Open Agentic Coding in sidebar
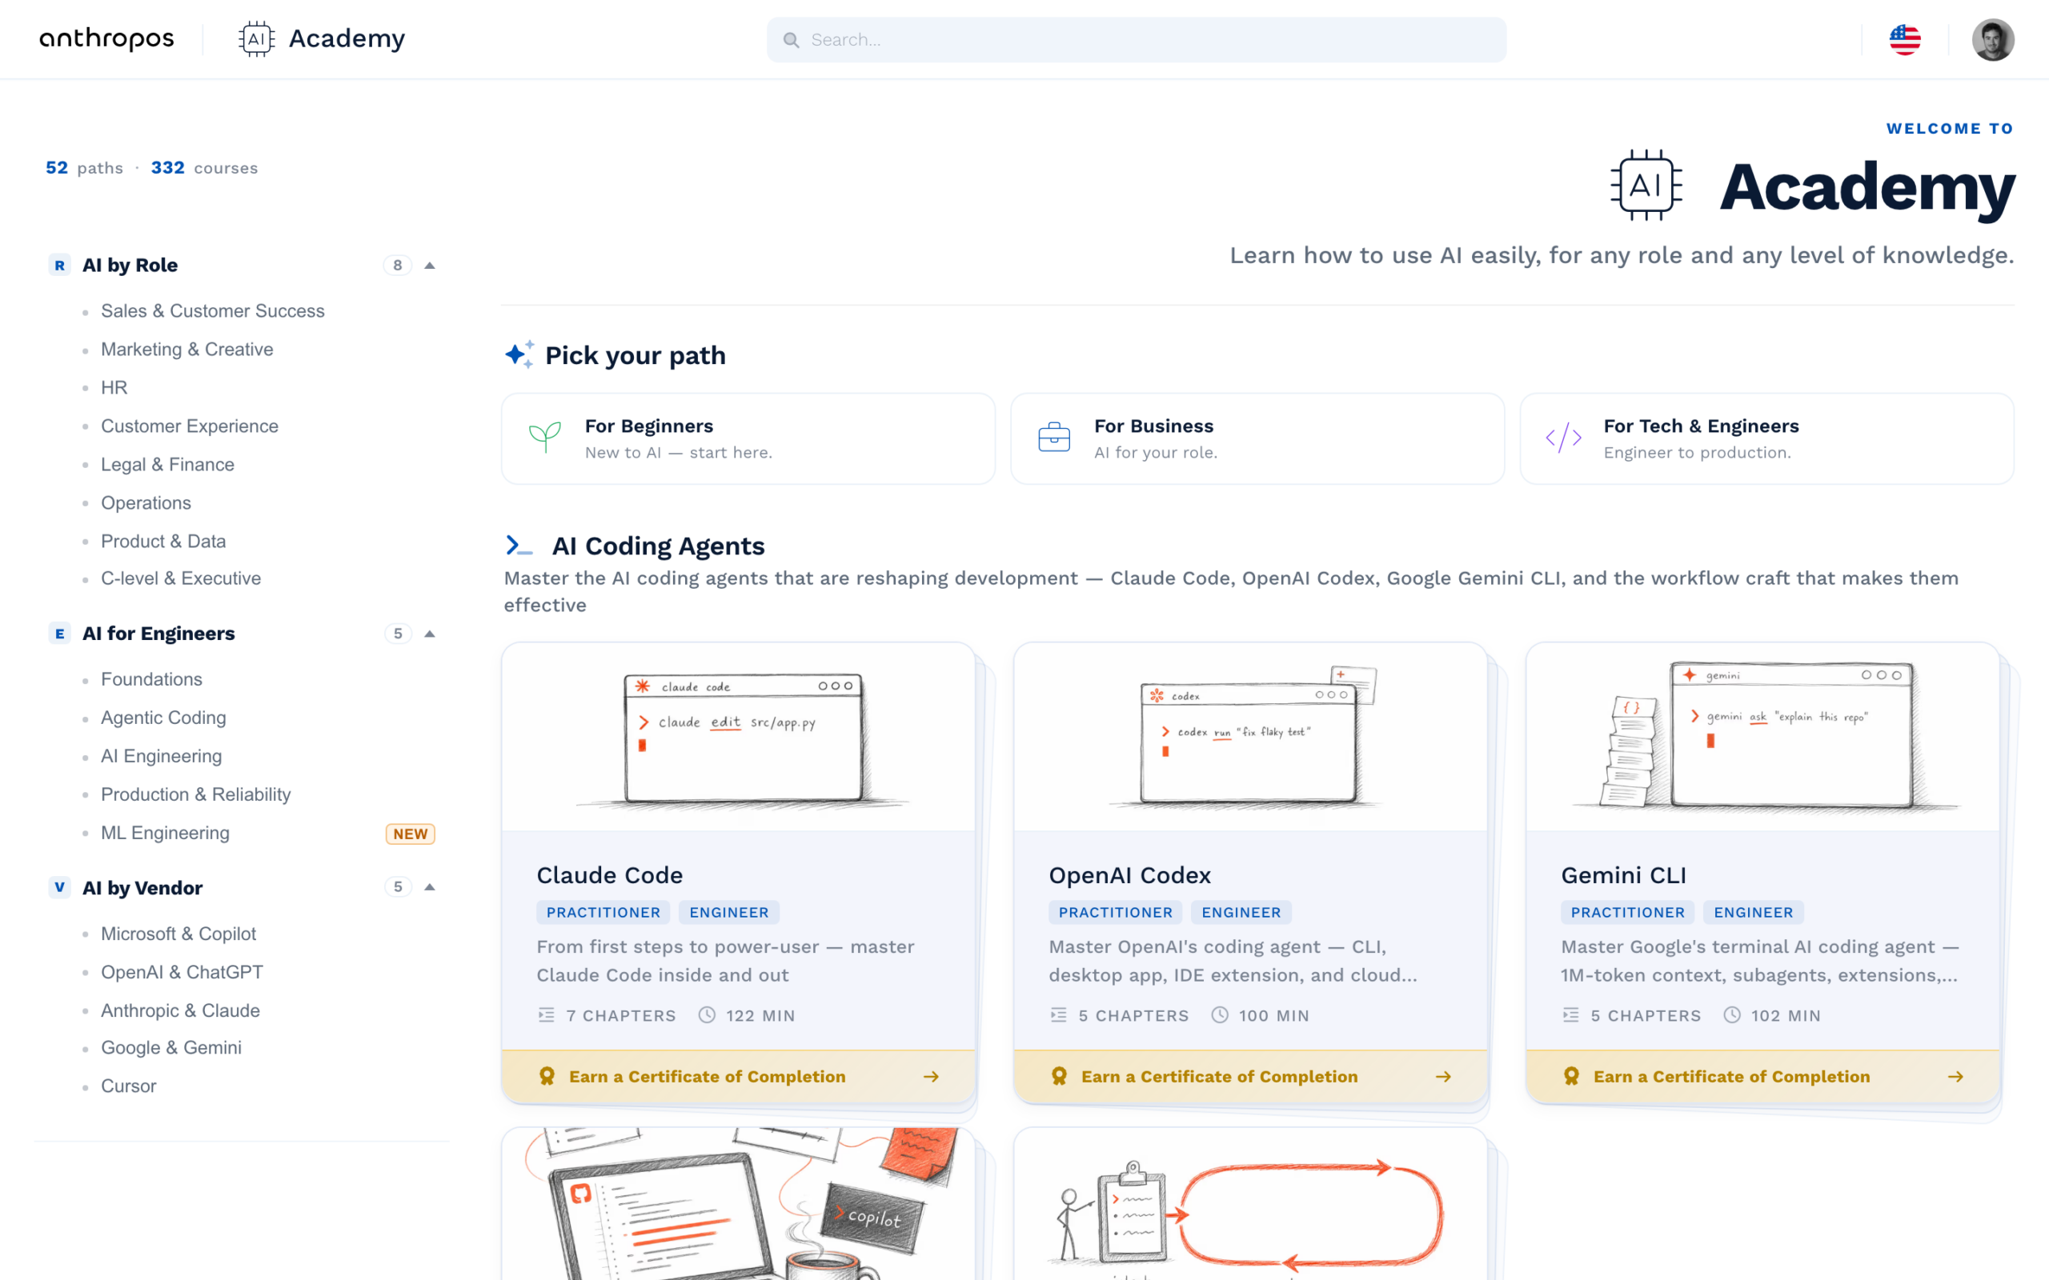 click(x=163, y=718)
